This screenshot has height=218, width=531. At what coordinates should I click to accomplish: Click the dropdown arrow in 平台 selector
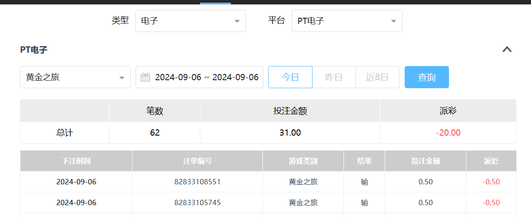pyautogui.click(x=393, y=21)
